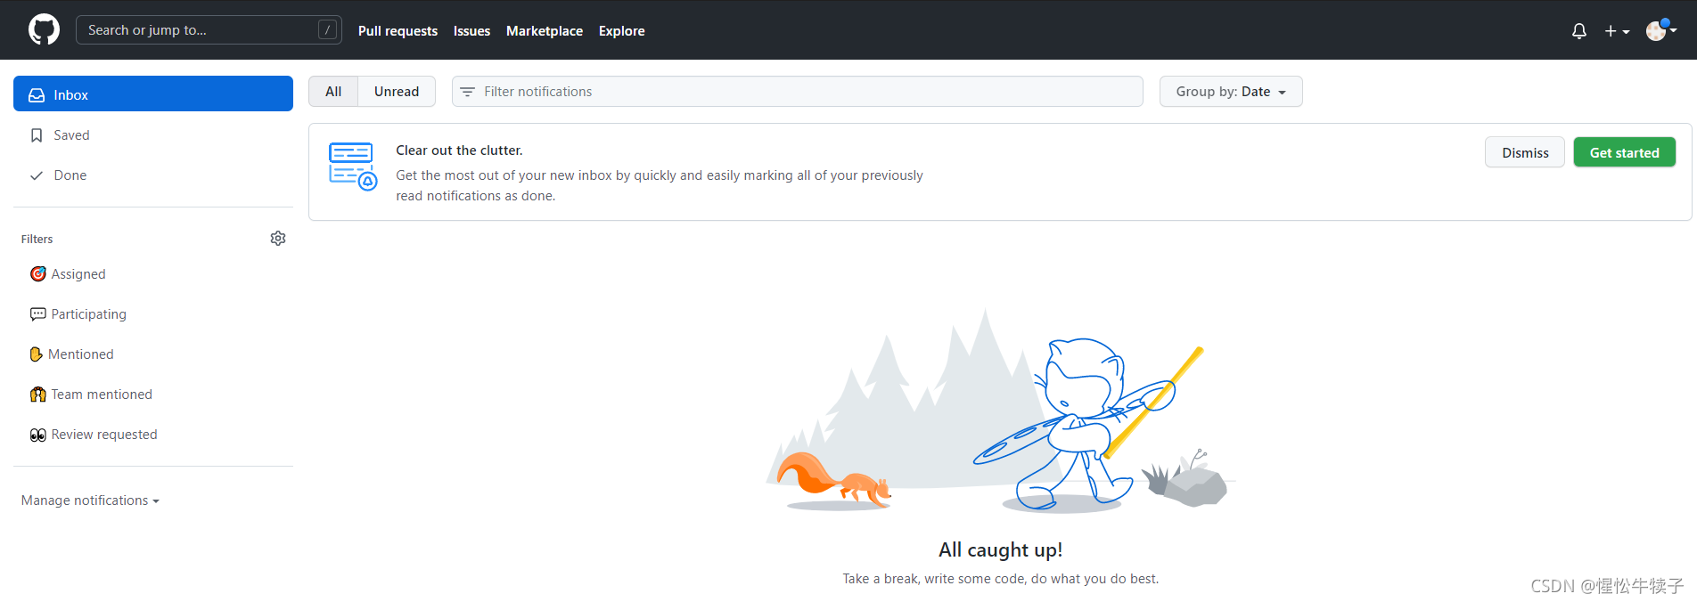This screenshot has height=602, width=1697.
Task: Dismiss the clear out clutter banner
Action: pos(1525,152)
